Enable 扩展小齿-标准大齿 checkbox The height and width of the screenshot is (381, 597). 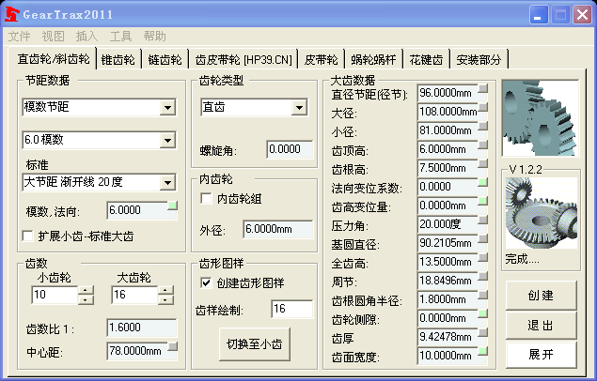(28, 236)
